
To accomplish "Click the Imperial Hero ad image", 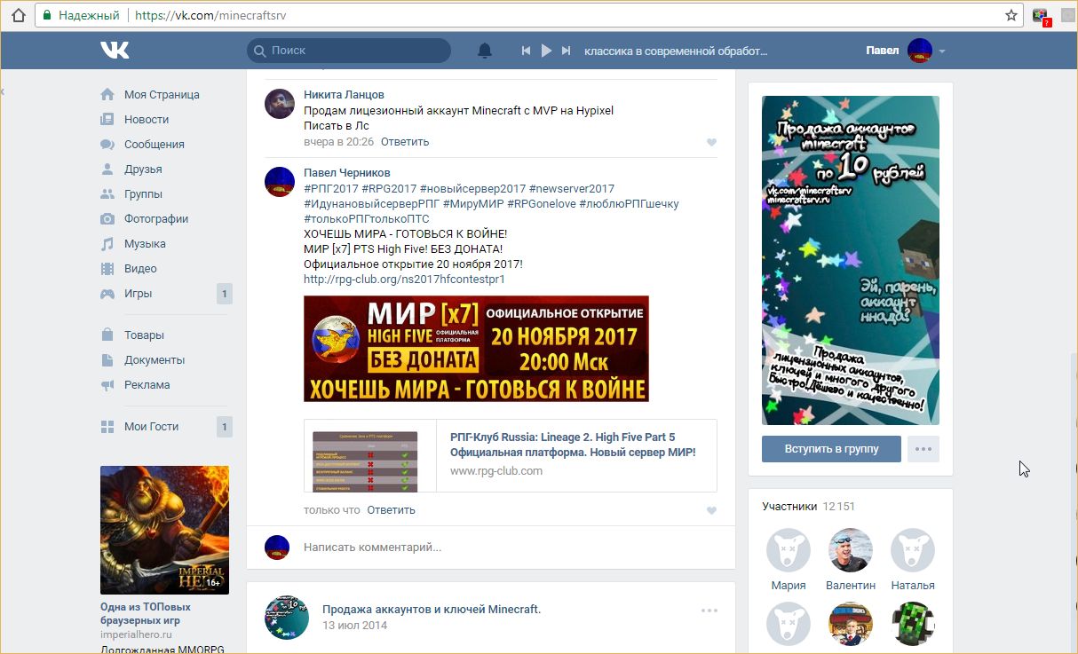I will (164, 530).
